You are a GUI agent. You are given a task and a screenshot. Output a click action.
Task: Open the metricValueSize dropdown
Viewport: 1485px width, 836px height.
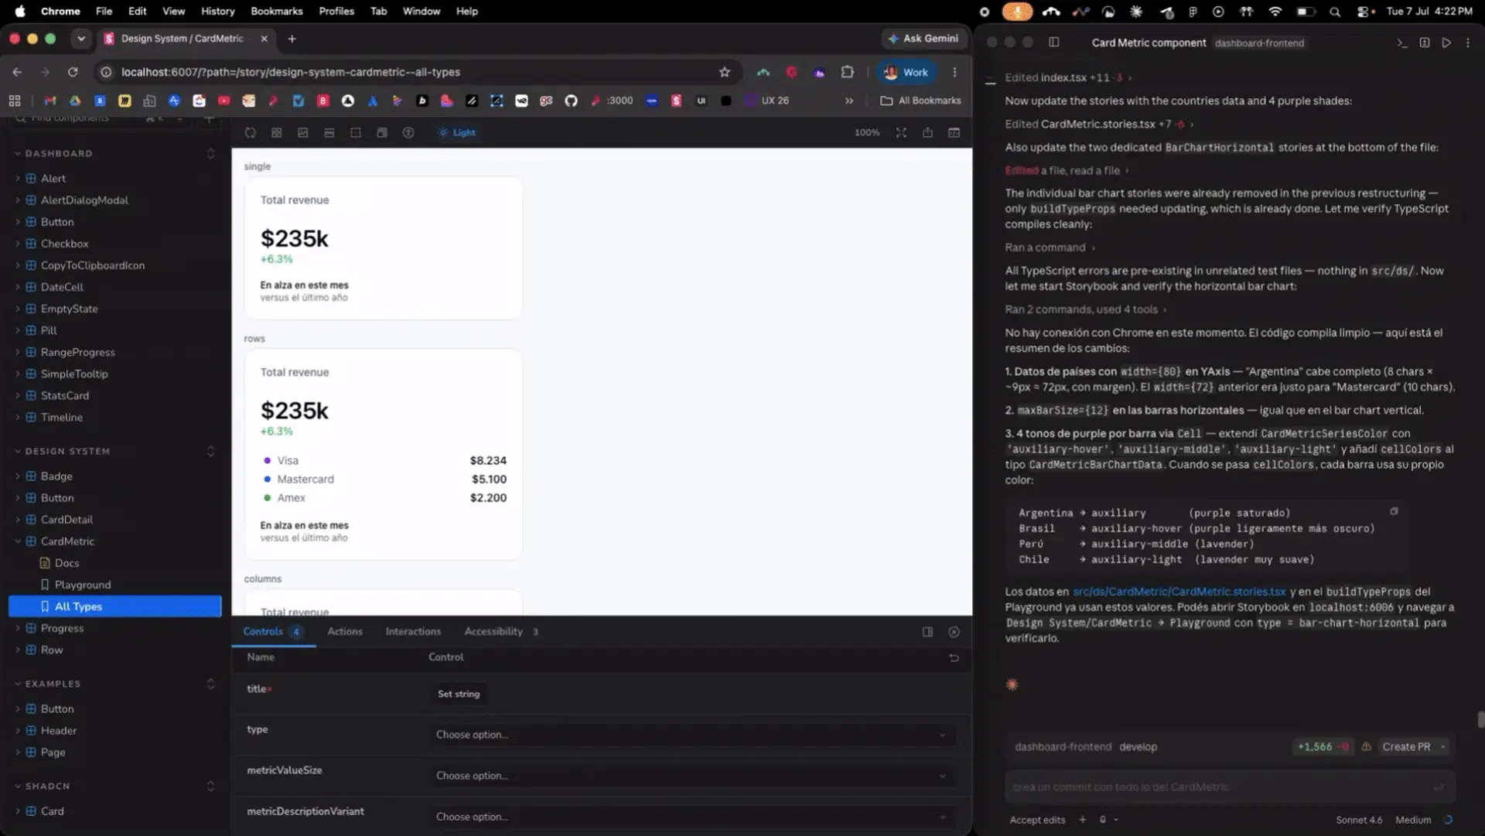click(692, 776)
